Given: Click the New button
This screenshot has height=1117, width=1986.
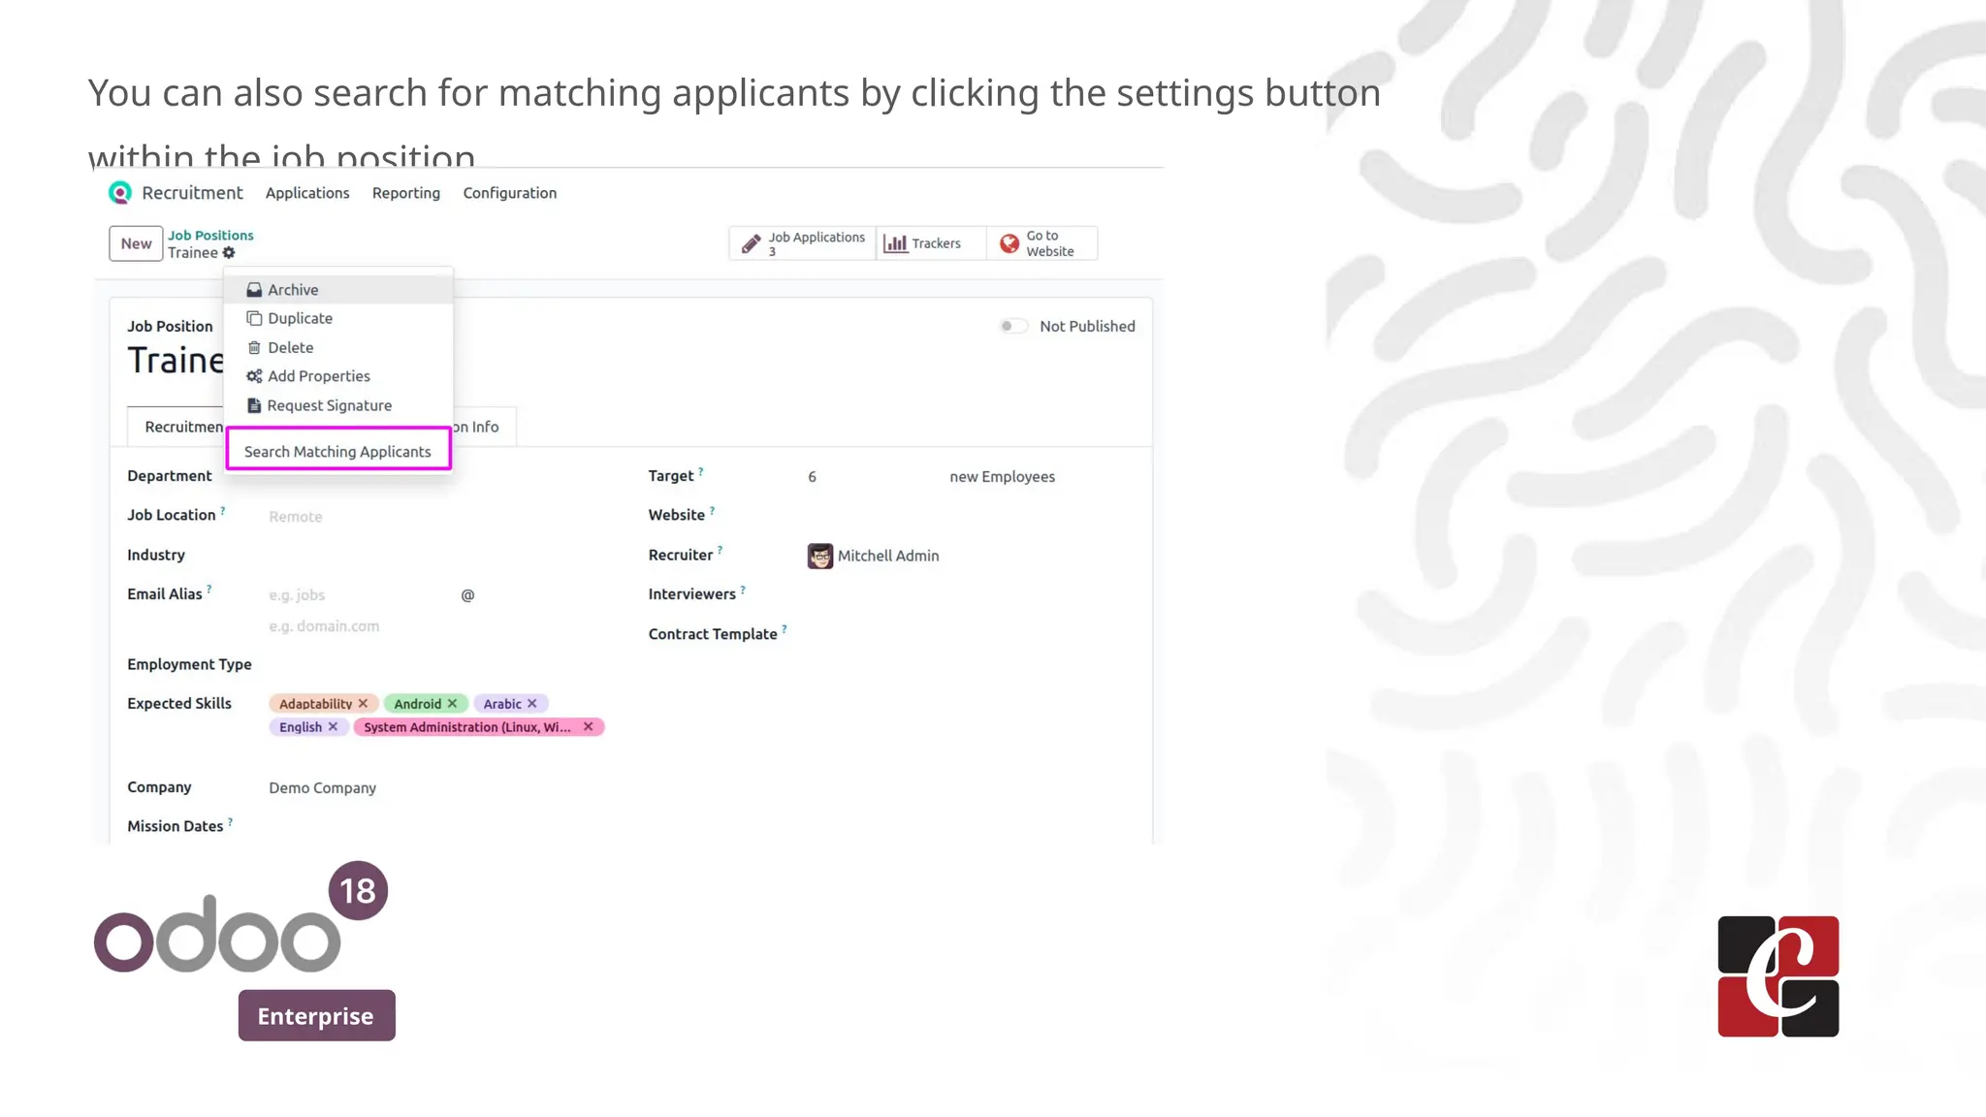Looking at the screenshot, I should (x=136, y=244).
